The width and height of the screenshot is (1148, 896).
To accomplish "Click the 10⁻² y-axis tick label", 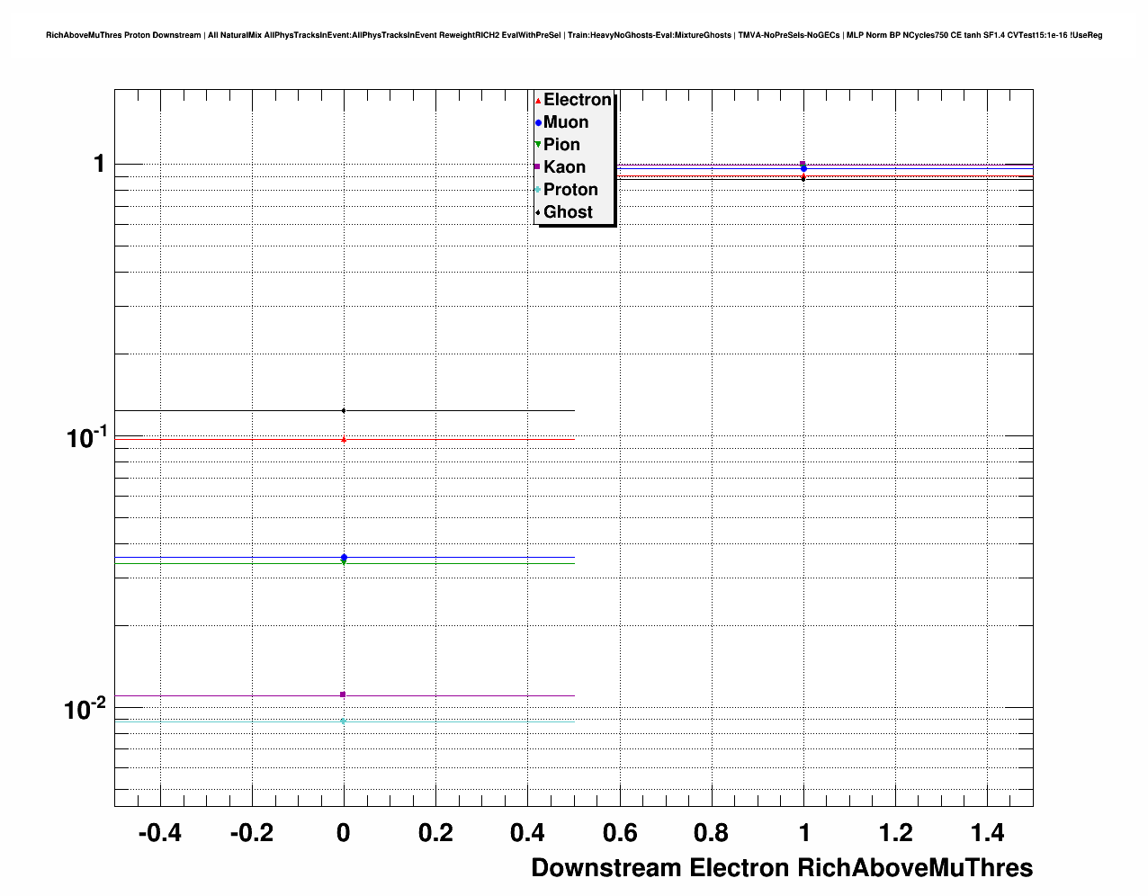I will click(x=85, y=709).
